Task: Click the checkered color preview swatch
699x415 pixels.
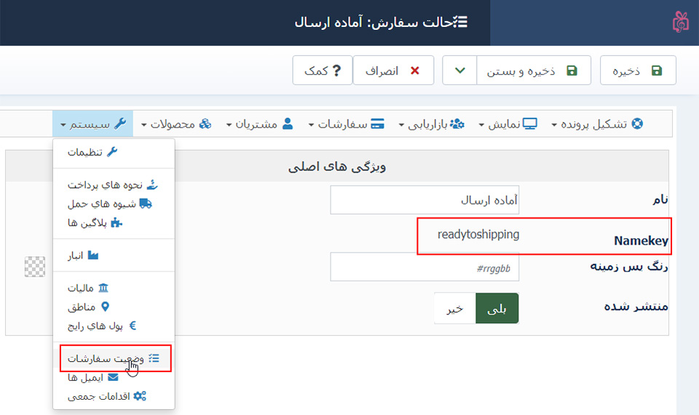Action: 35,266
